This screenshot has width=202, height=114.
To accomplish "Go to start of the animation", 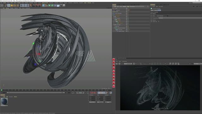I will tap(73, 93).
